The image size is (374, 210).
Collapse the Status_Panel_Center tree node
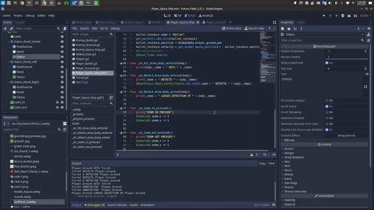pos(9,41)
